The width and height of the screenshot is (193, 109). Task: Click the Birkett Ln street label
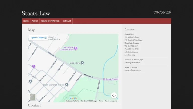(99, 85)
